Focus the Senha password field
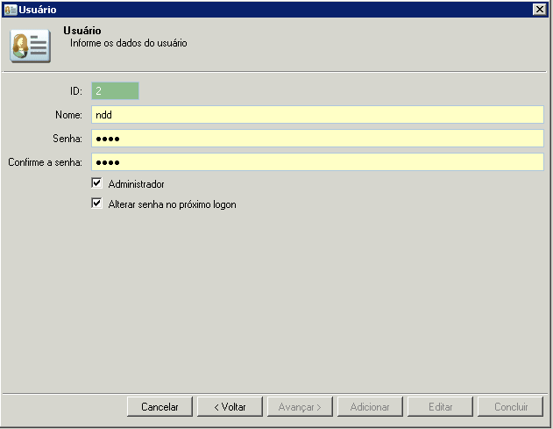 pyautogui.click(x=317, y=139)
